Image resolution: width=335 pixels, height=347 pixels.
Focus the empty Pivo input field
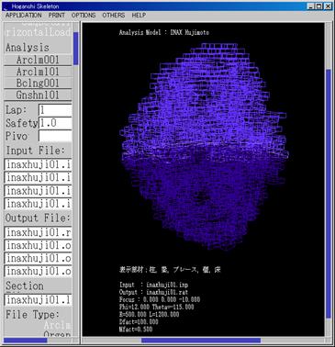click(x=55, y=136)
